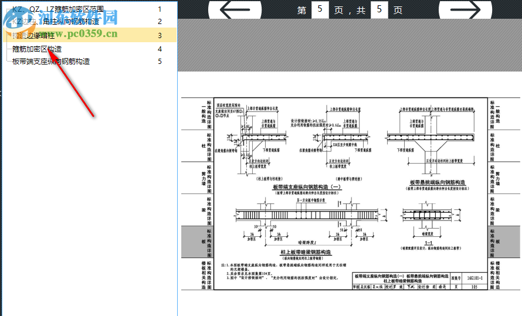Click page number 5 in bookmark list

(x=160, y=62)
